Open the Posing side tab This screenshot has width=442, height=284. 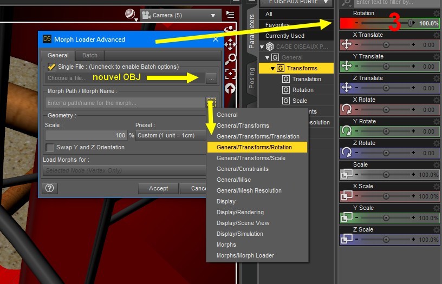tap(251, 78)
